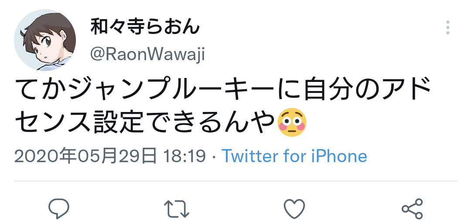The height and width of the screenshot is (221, 471).
Task: Open the share icon for this tweet
Action: click(413, 209)
